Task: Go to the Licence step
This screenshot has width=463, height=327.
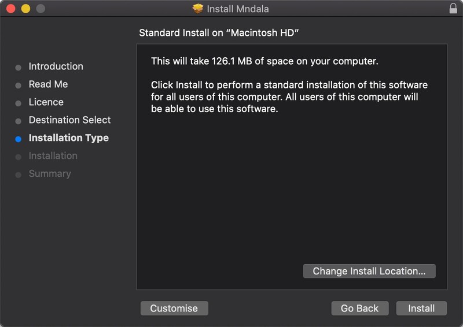Action: click(46, 102)
